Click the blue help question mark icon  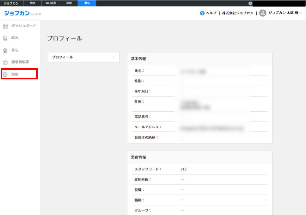[x=202, y=13]
